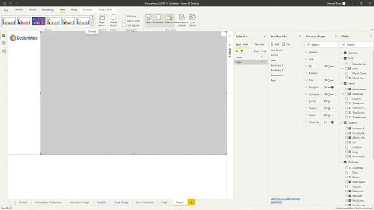Expand the LatestDate hierarchy field
374x210 pixels.
coord(343,94)
